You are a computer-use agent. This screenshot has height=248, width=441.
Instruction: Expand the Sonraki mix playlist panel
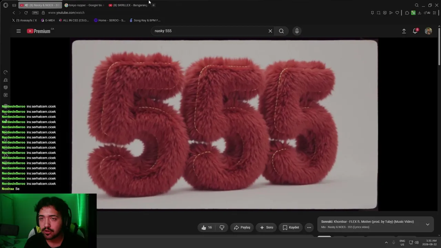[x=428, y=224]
